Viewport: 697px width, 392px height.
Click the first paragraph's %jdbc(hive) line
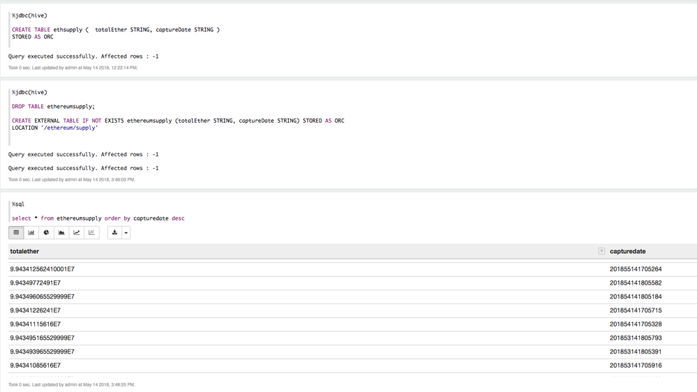29,15
